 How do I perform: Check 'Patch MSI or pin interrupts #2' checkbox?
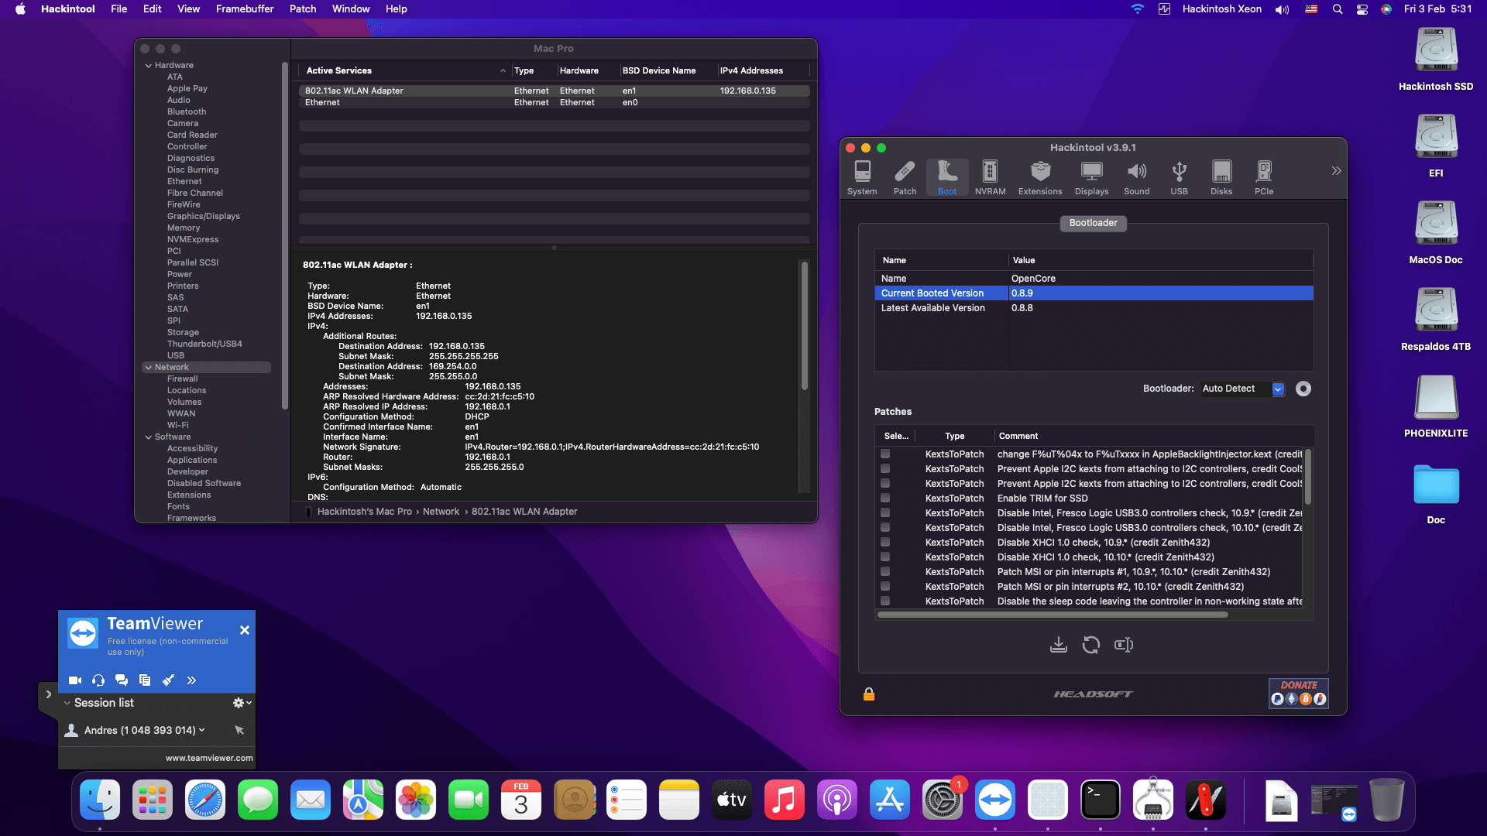[x=885, y=587]
